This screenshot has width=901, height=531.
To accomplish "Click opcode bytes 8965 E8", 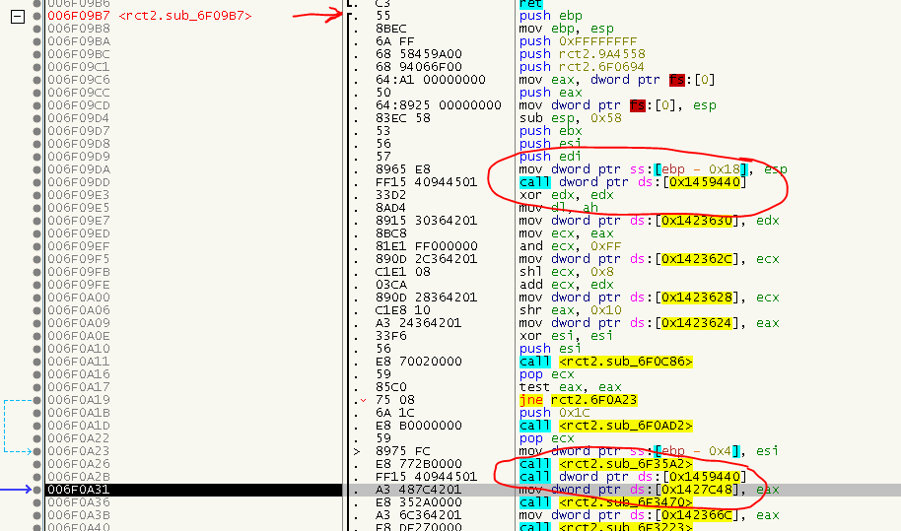I will point(403,169).
